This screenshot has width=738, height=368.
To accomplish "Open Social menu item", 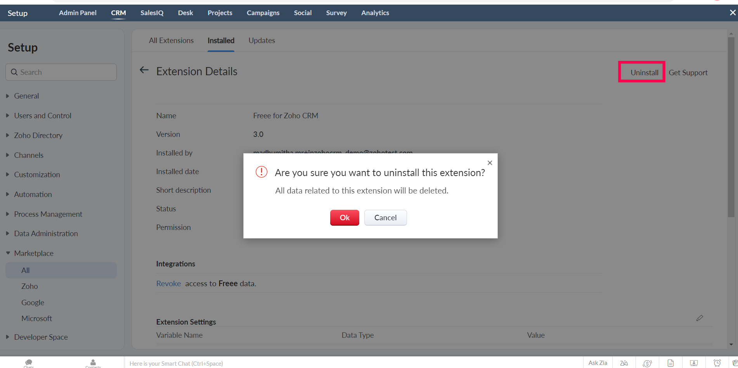I will tap(303, 13).
